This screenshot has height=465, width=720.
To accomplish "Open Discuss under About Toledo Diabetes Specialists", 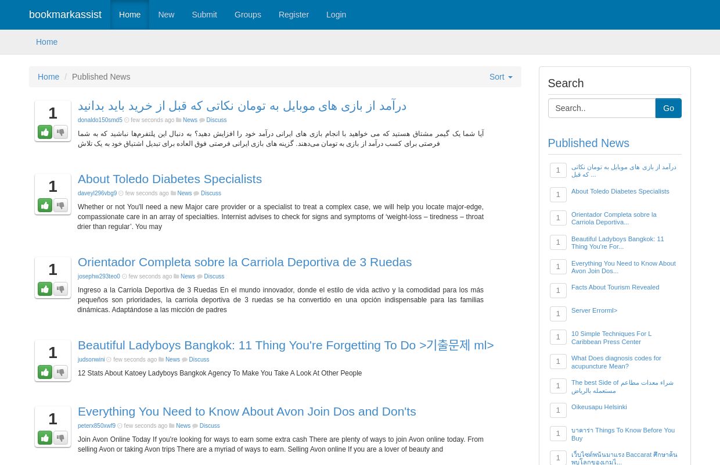I will click(210, 193).
